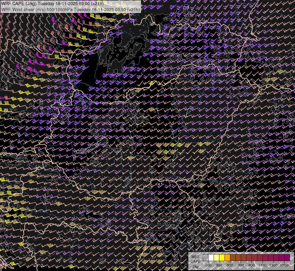The height and width of the screenshot is (271, 295).
Task: Choose the orange CAPE legend swatch
Action: (227, 258)
